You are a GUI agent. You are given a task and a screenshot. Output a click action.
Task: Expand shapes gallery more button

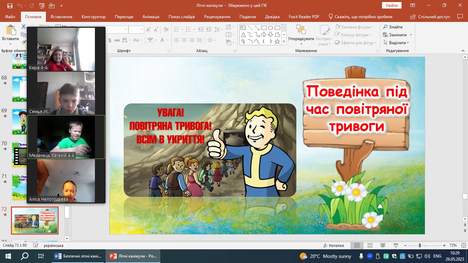tap(284, 41)
